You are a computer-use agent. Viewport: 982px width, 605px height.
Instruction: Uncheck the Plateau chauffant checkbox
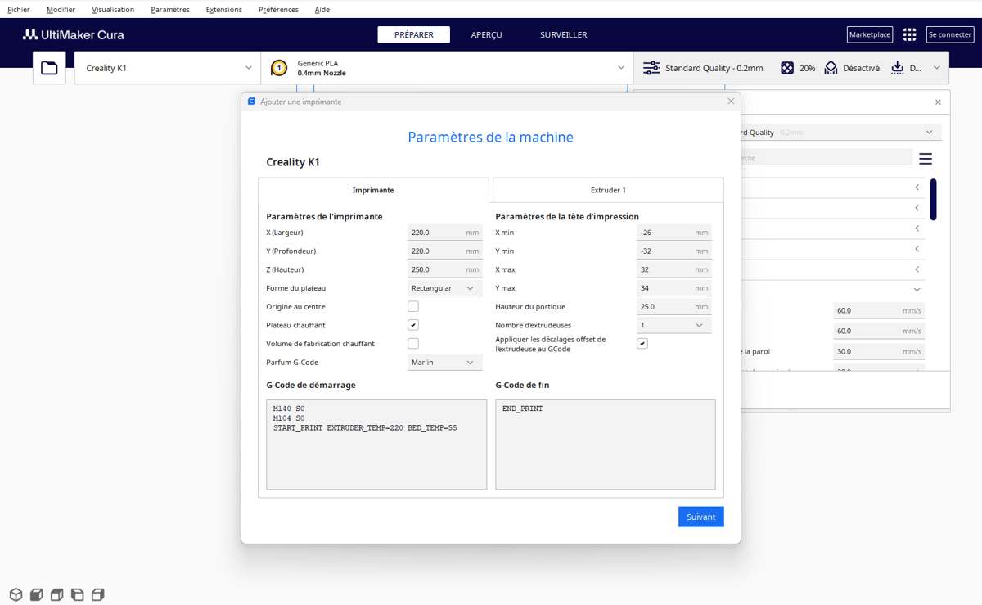click(x=413, y=325)
